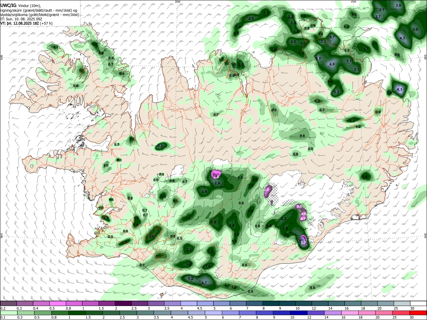
Task: Click the '6.1' precipitation value on the map
Action: pyautogui.click(x=400, y=90)
